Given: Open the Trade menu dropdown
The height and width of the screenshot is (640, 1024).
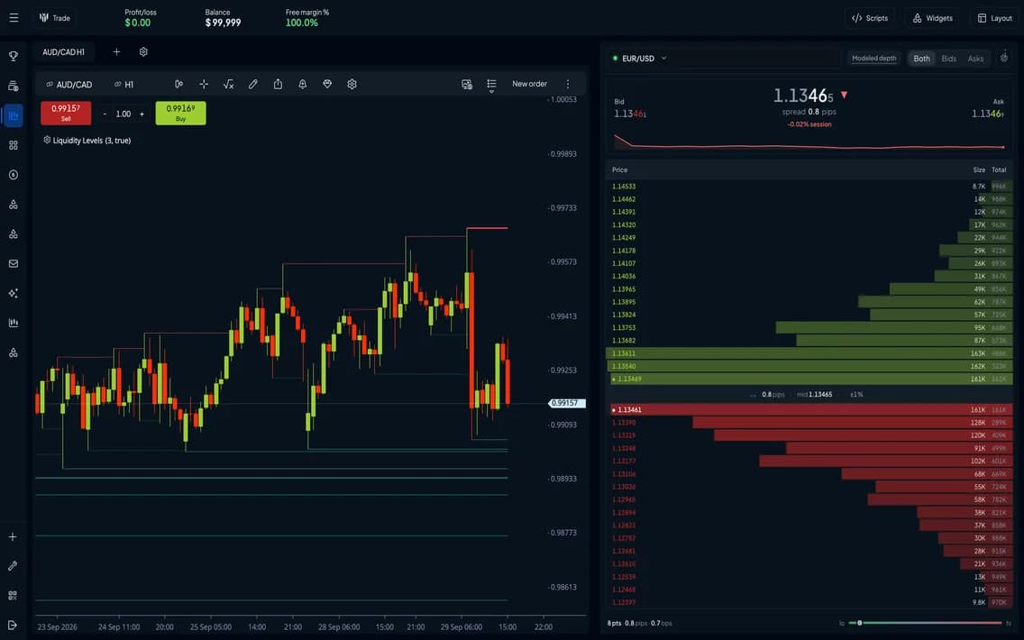Looking at the screenshot, I should pos(55,18).
